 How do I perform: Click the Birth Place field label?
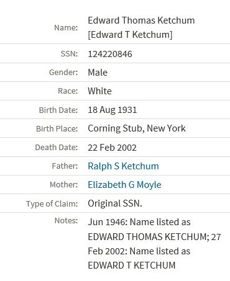coord(57,129)
